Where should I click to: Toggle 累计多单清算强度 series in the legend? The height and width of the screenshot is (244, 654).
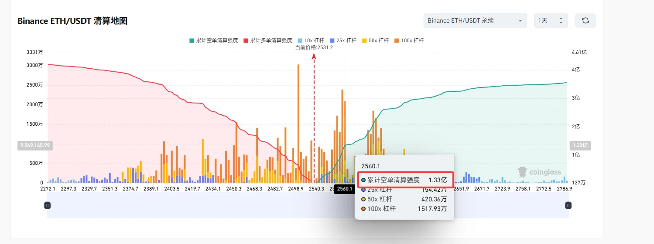[267, 40]
